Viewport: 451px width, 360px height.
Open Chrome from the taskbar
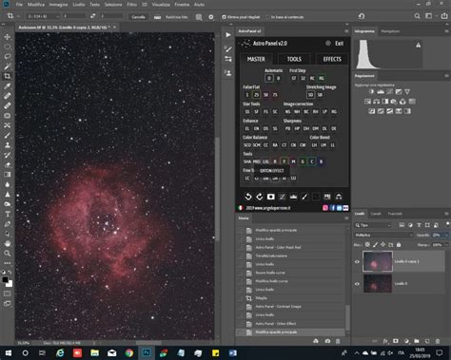point(129,352)
